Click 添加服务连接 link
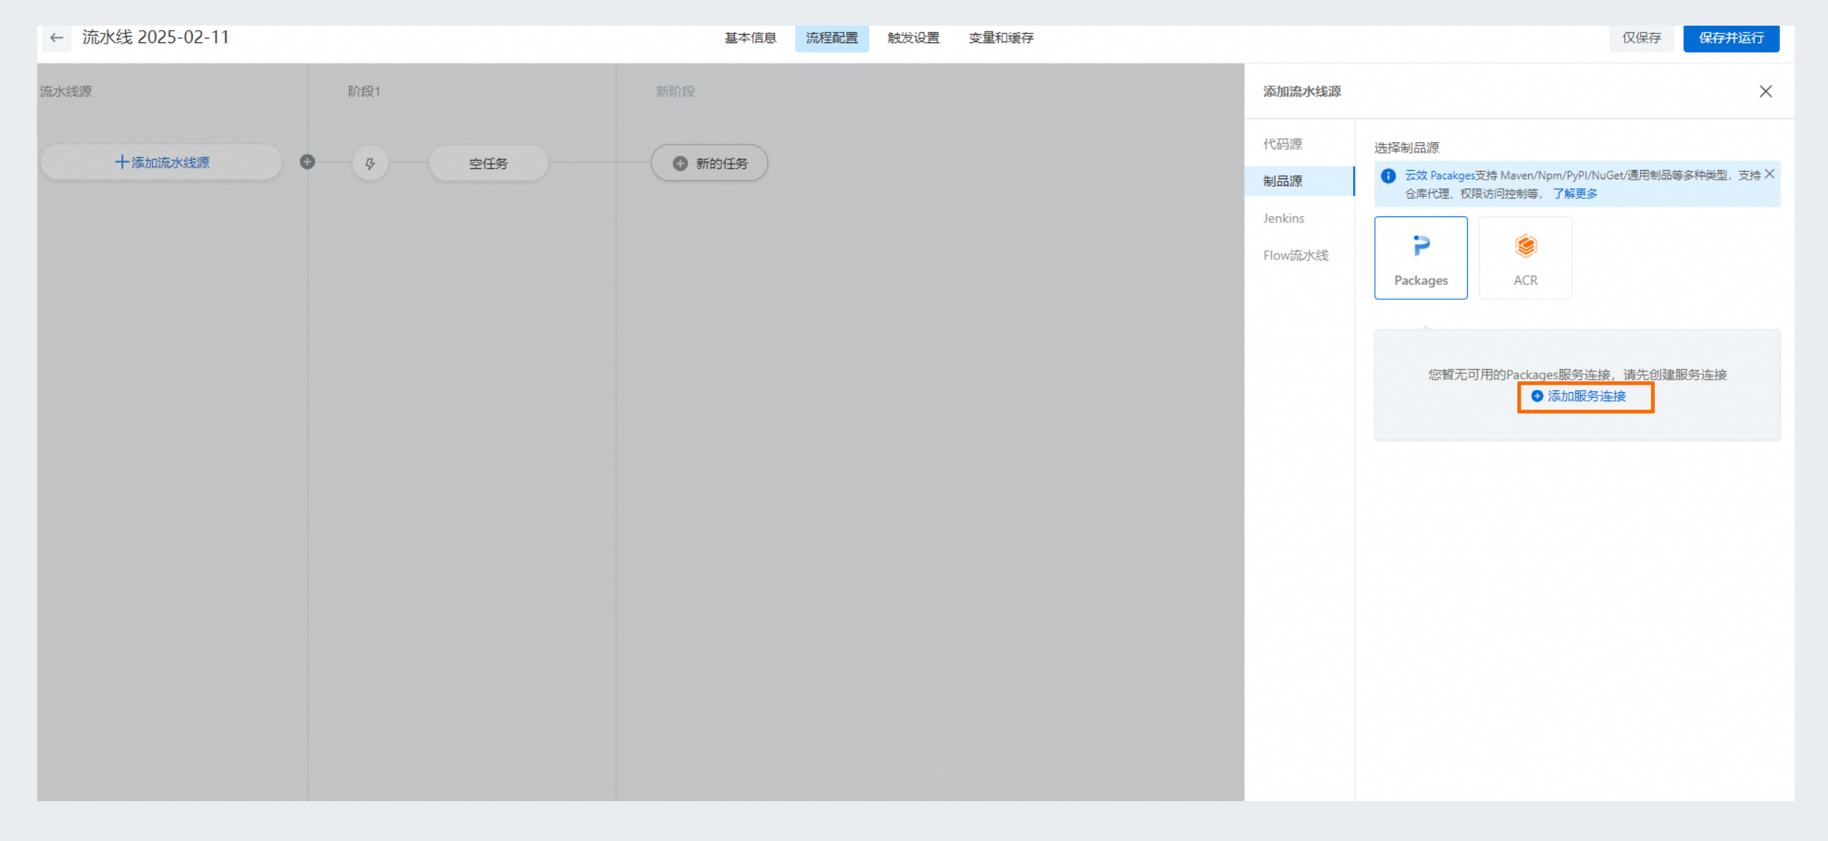 (1586, 396)
